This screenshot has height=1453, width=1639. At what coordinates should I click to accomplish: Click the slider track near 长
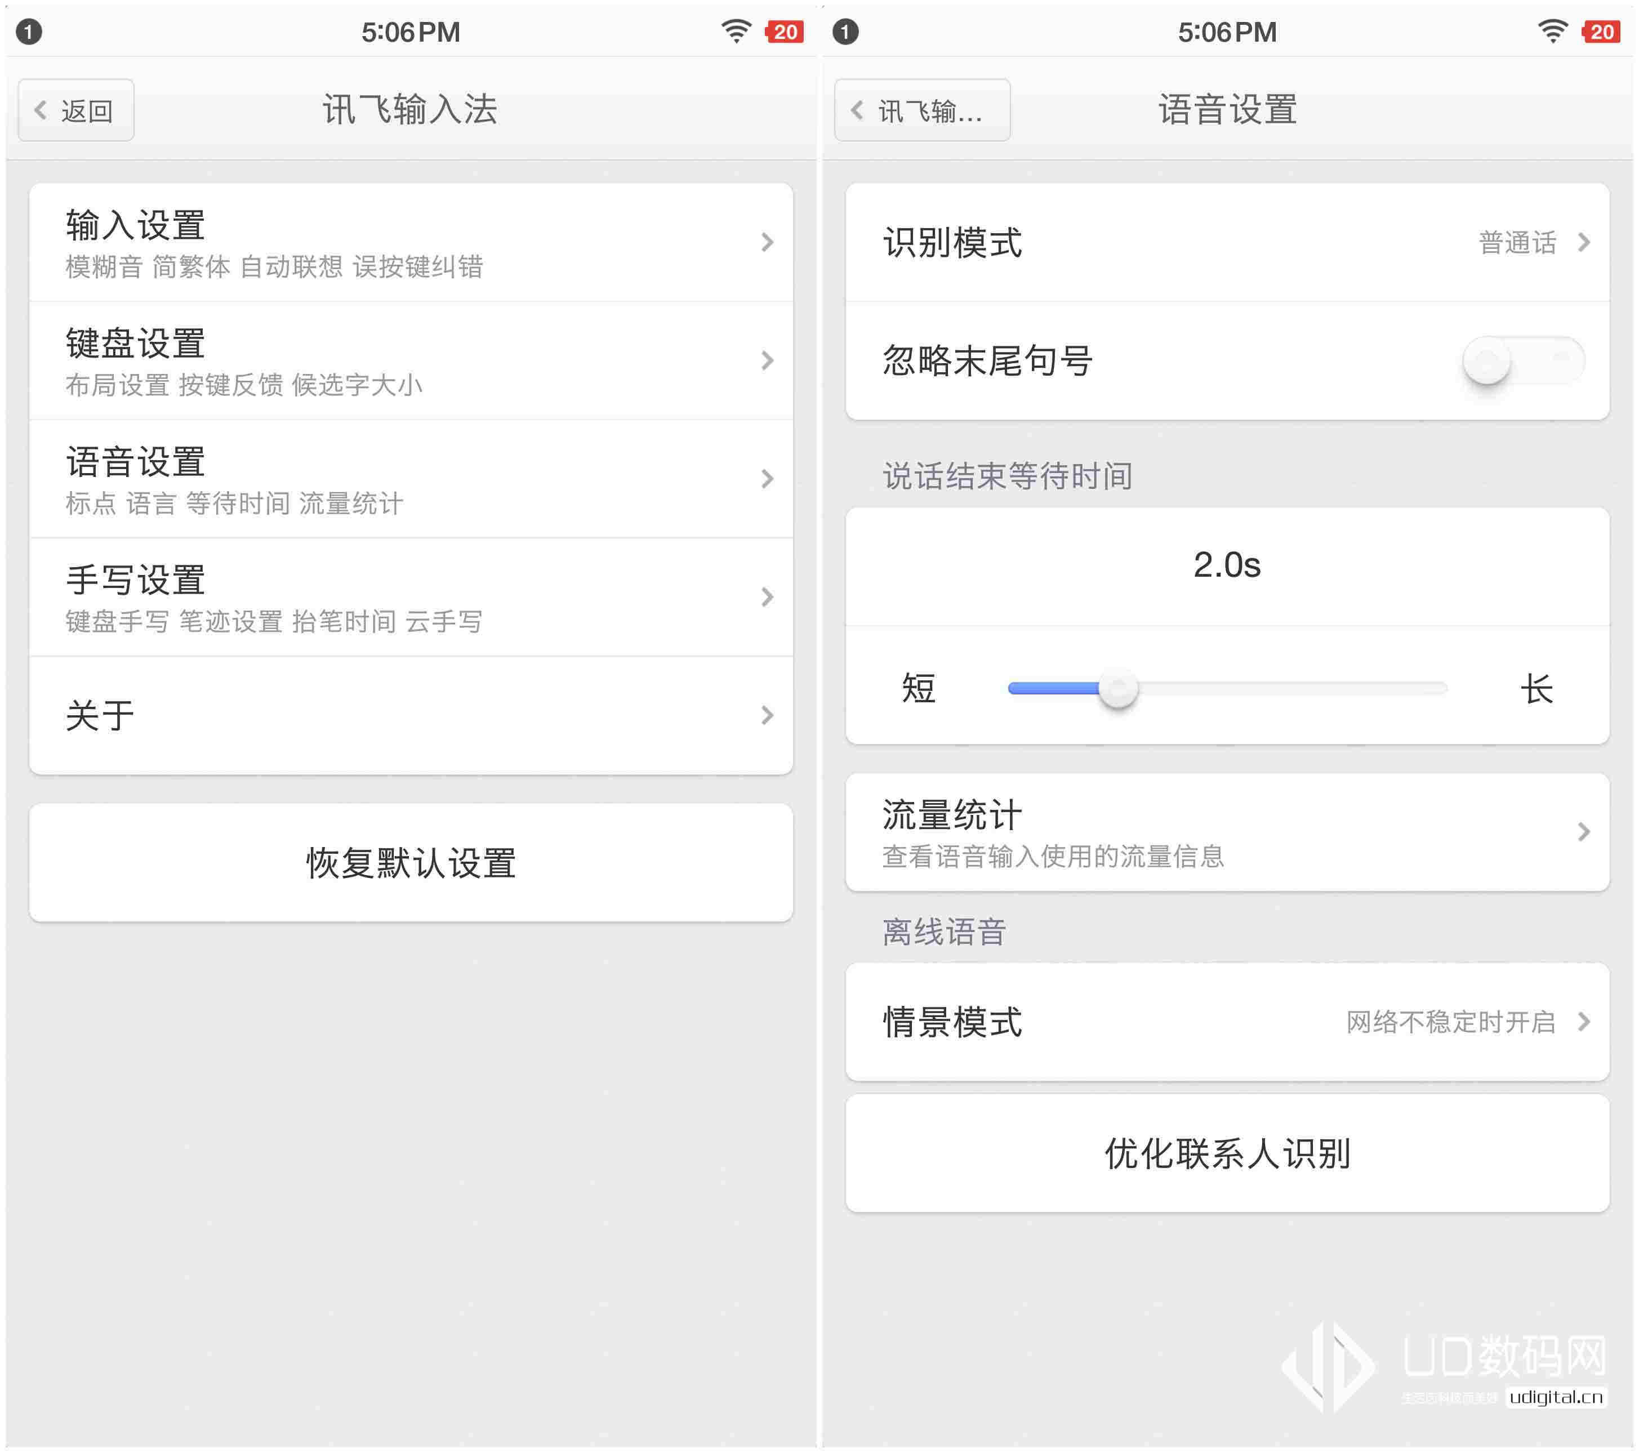click(1427, 688)
